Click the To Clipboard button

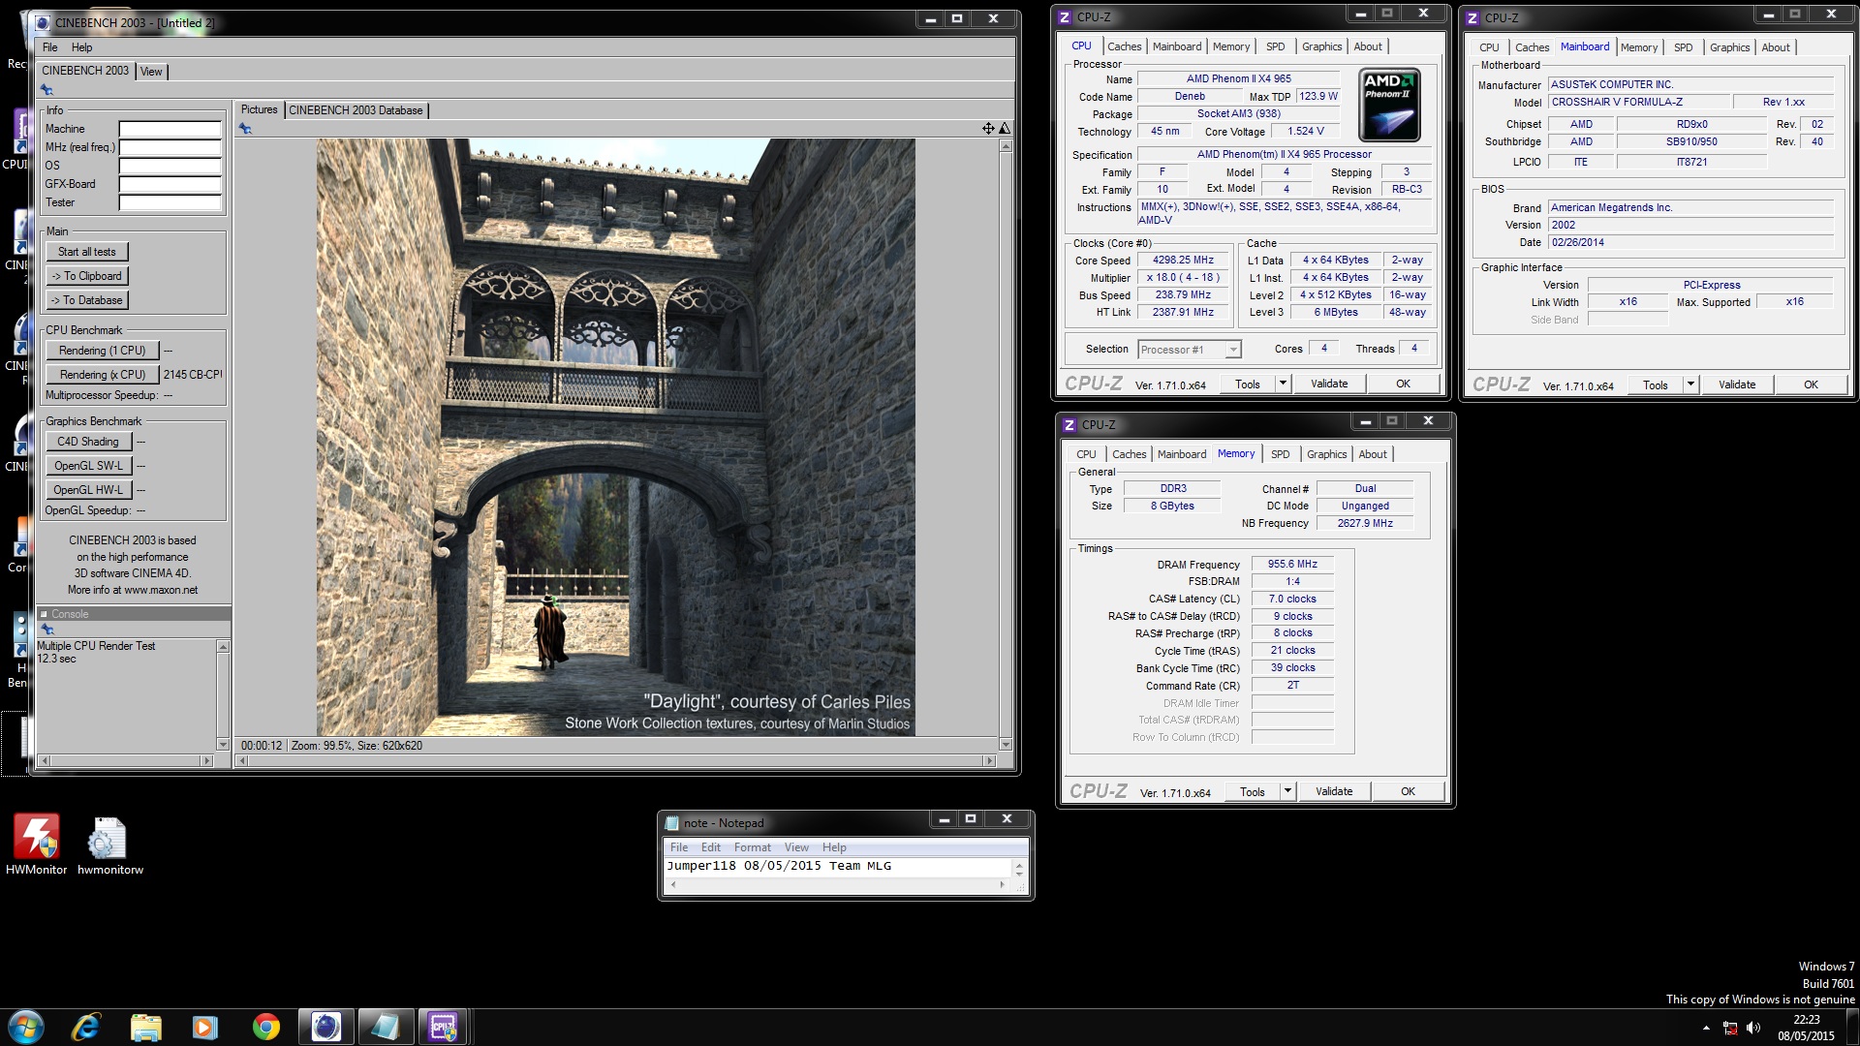click(86, 276)
